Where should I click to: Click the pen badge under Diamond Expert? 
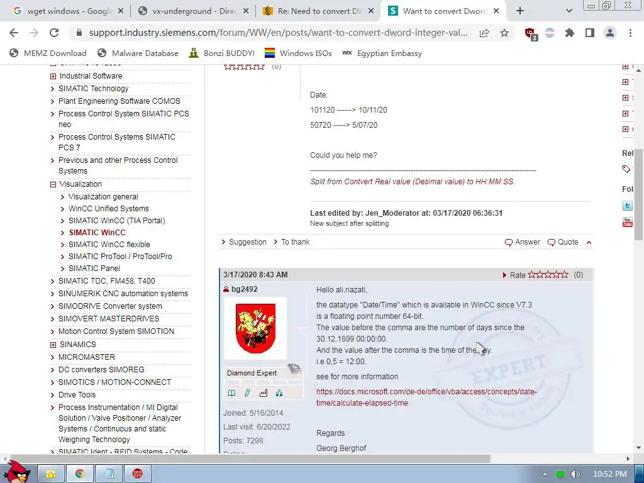[x=248, y=394]
